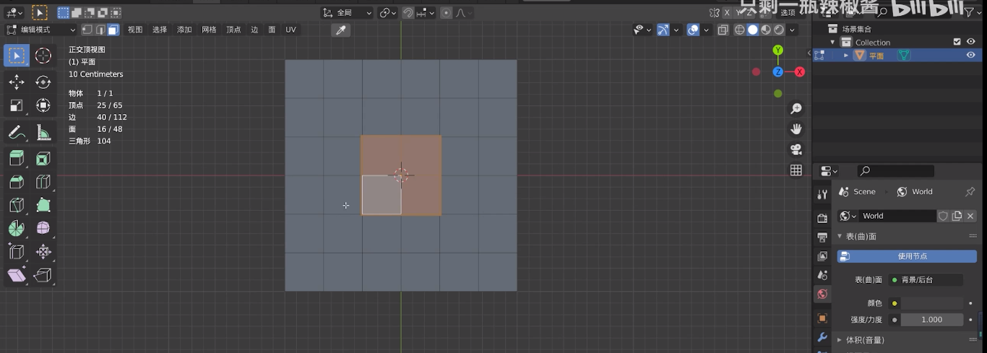This screenshot has height=353, width=987.
Task: Open the Object properties tab
Action: (822, 318)
